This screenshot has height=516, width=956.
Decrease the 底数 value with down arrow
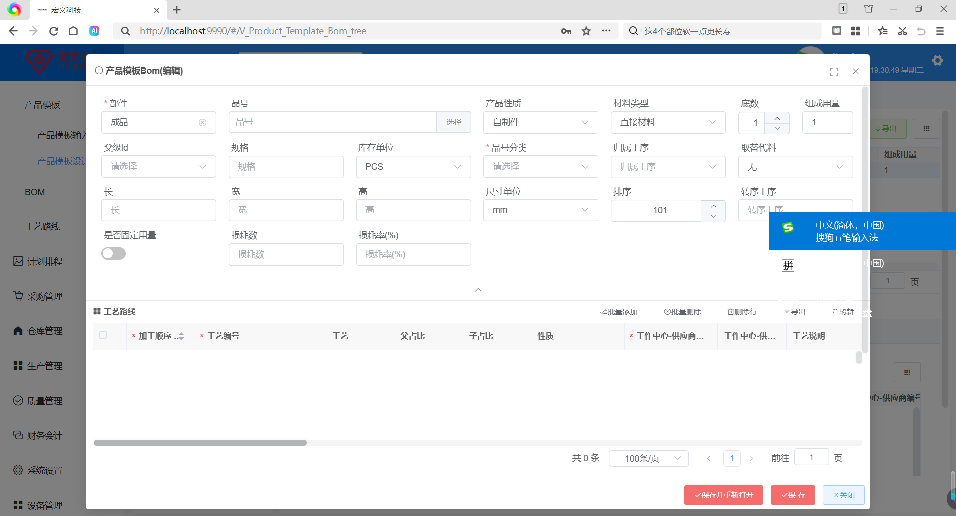(777, 128)
